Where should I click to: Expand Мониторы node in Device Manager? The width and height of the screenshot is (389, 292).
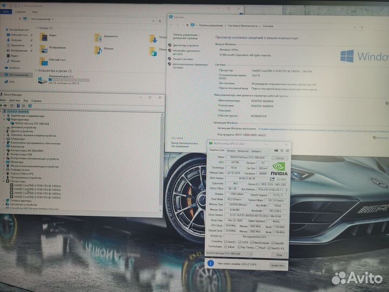(x=4, y=162)
